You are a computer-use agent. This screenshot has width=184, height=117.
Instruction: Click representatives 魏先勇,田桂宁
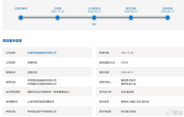coord(129,80)
